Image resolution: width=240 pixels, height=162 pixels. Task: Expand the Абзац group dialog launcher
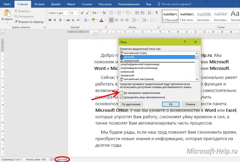[x=158, y=27]
